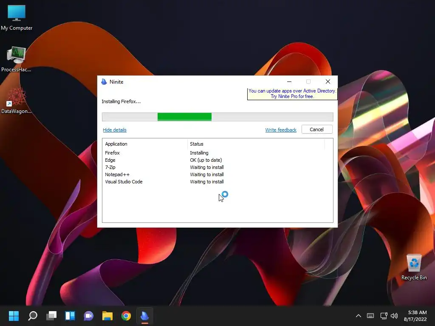Image resolution: width=435 pixels, height=326 pixels.
Task: Close the Ninite window
Action: coord(328,81)
